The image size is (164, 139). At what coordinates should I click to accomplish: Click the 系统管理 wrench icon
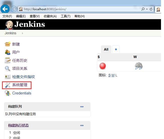[8, 85]
